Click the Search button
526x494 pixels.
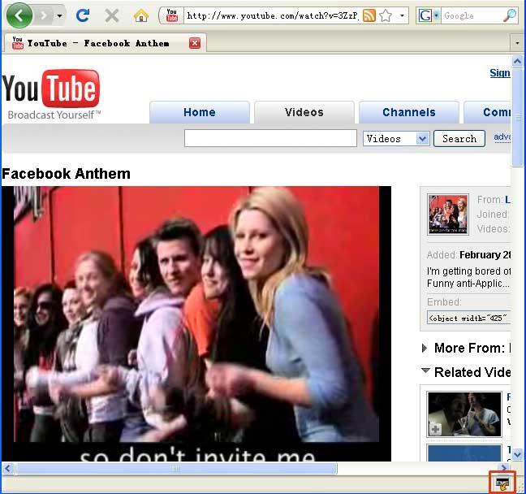point(459,139)
